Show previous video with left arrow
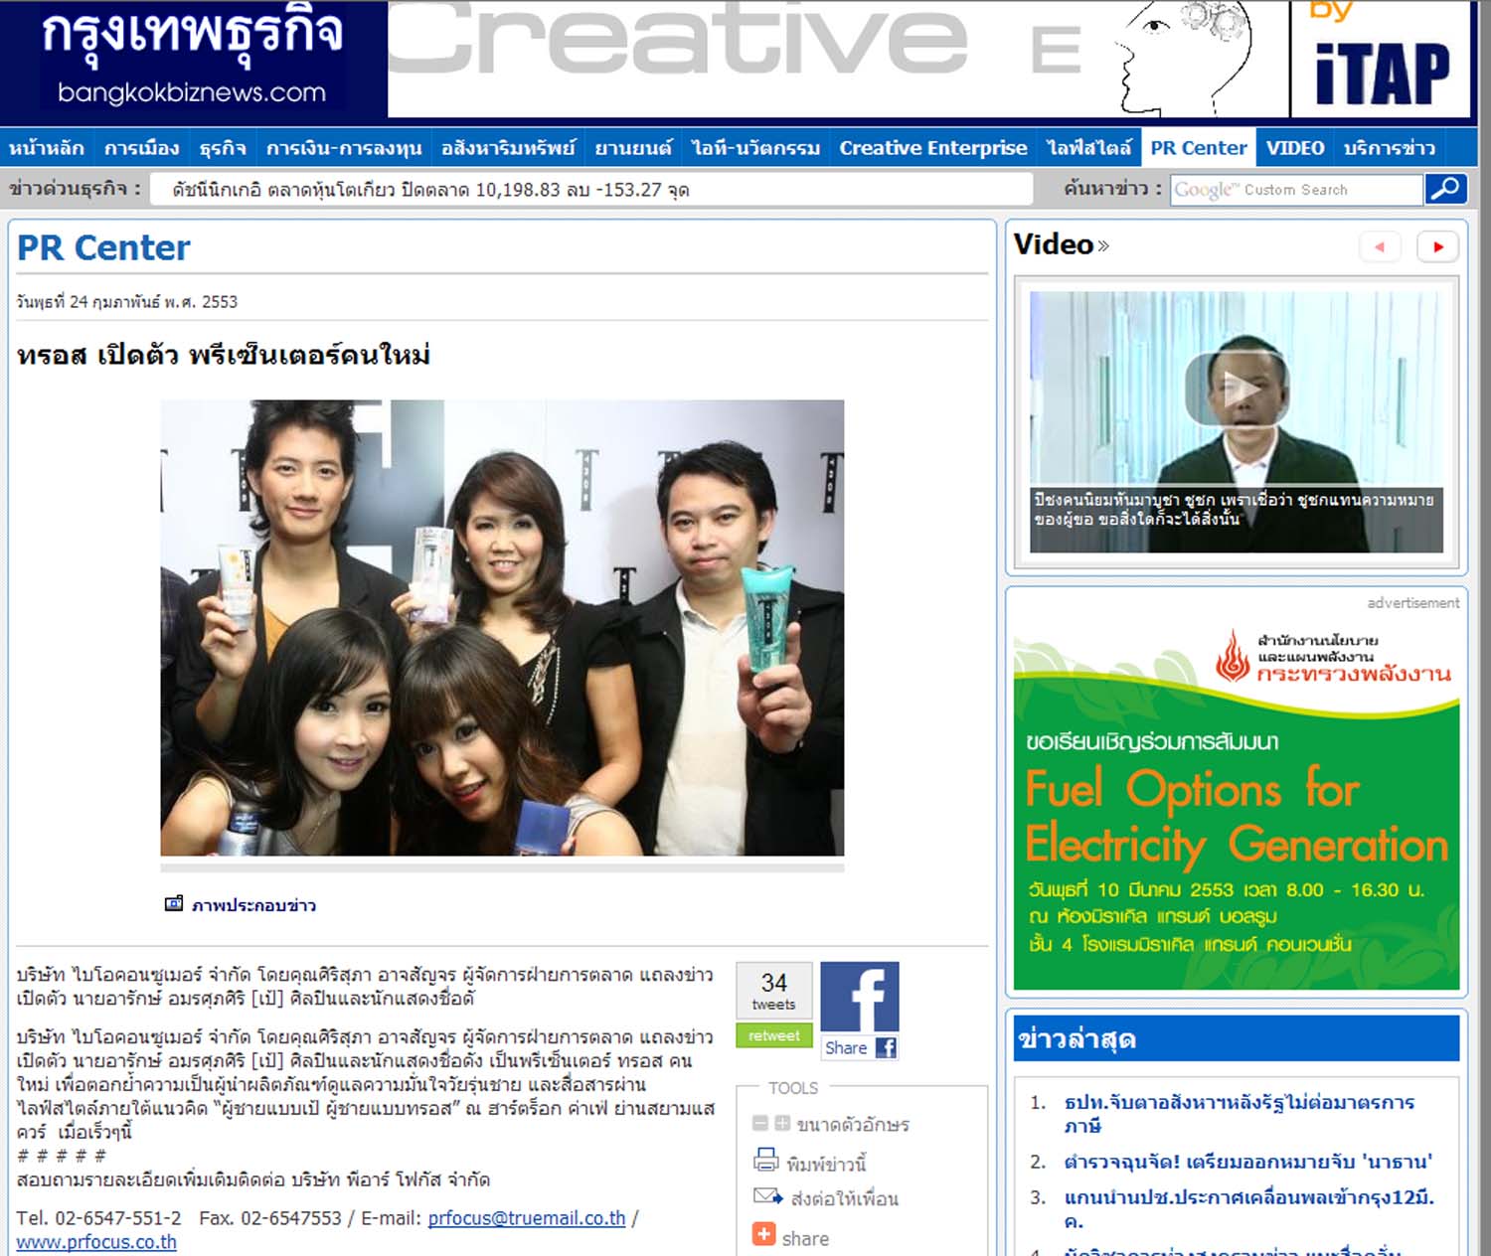1491x1256 pixels. coord(1380,246)
